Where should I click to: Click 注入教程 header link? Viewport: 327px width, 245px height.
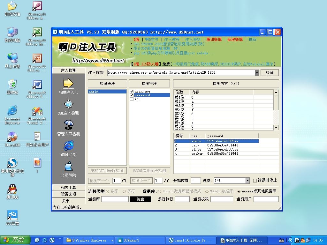(172, 39)
